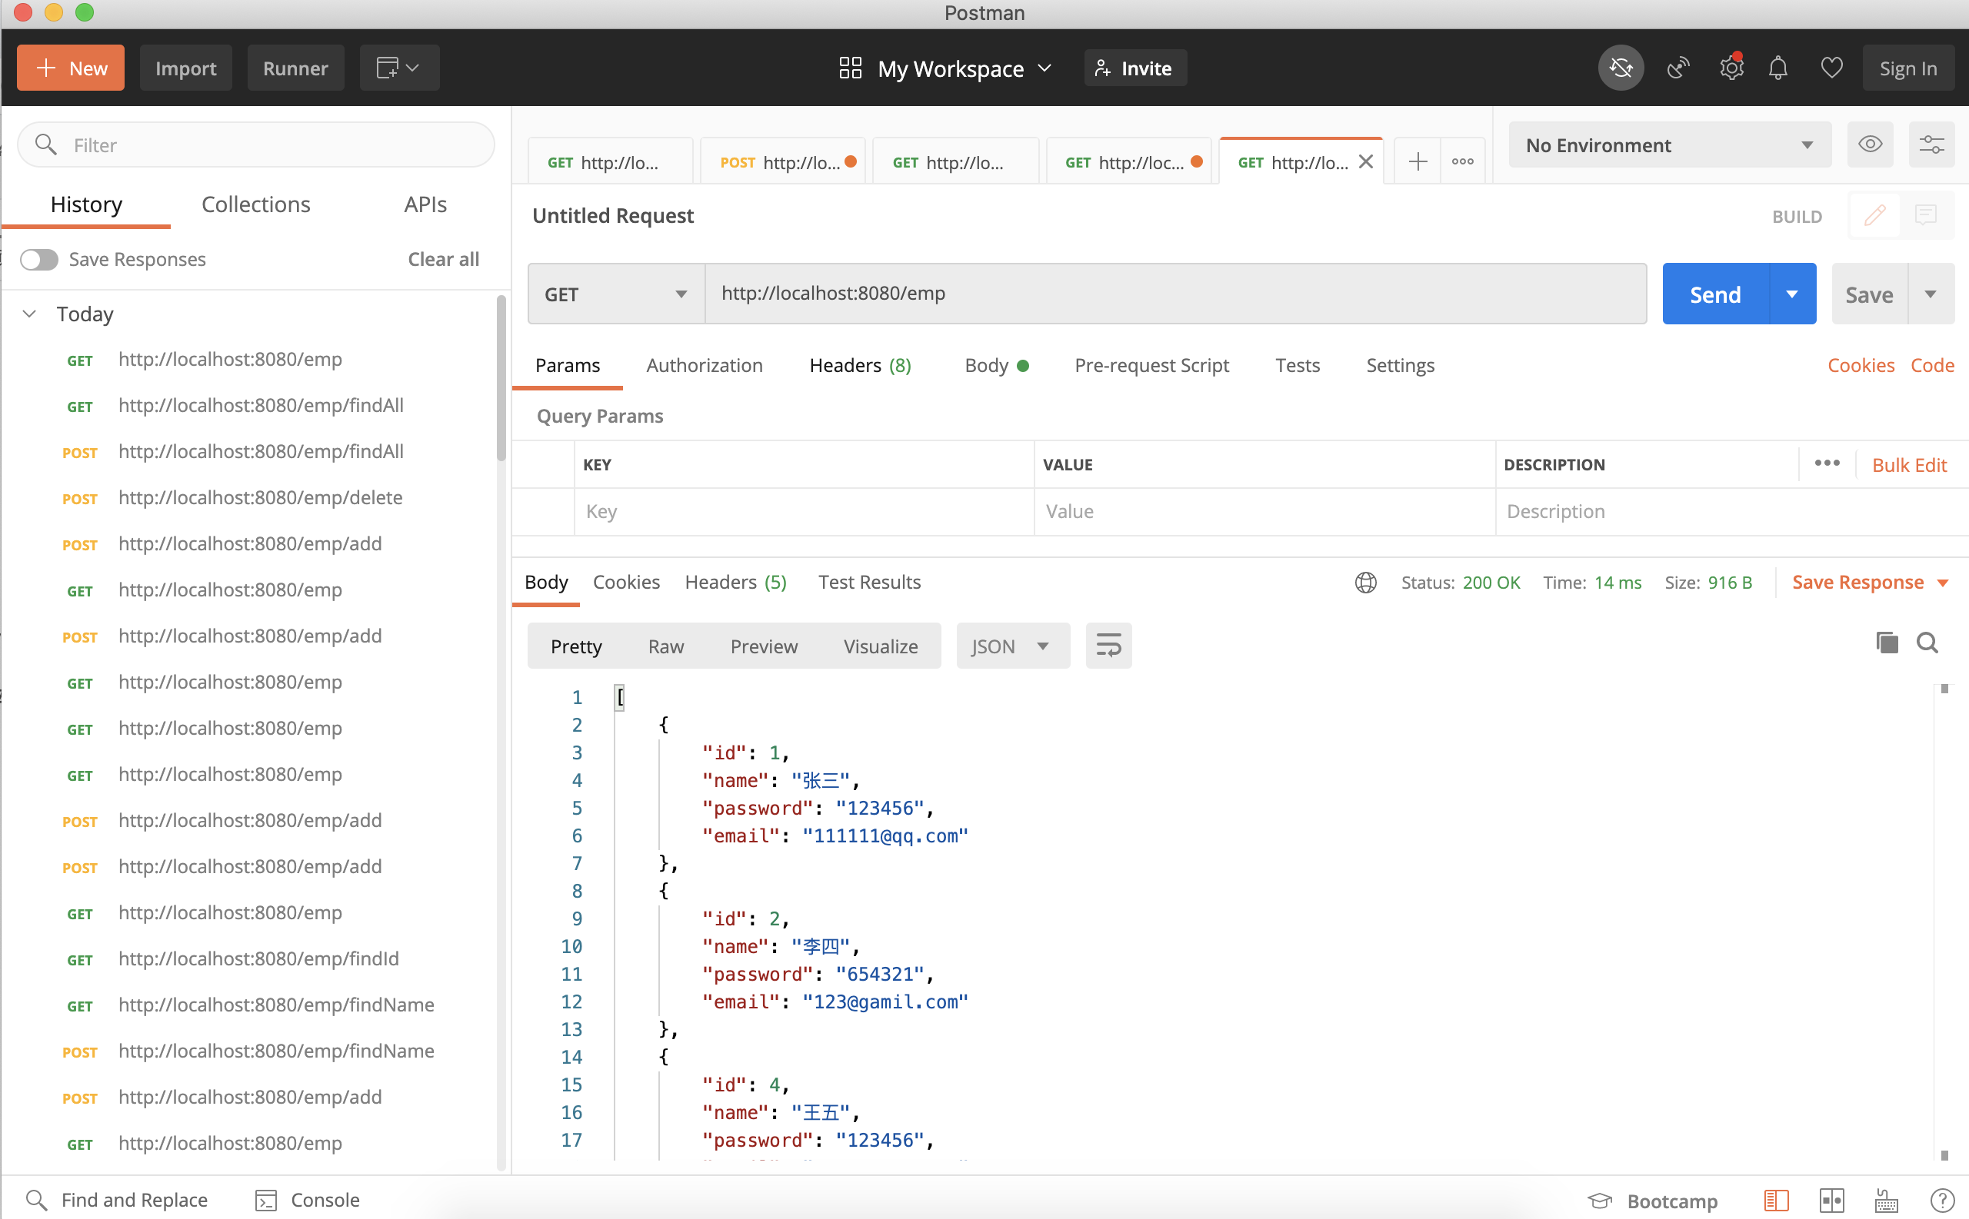Image resolution: width=1969 pixels, height=1219 pixels.
Task: Open the Authorization tab
Action: pos(704,365)
